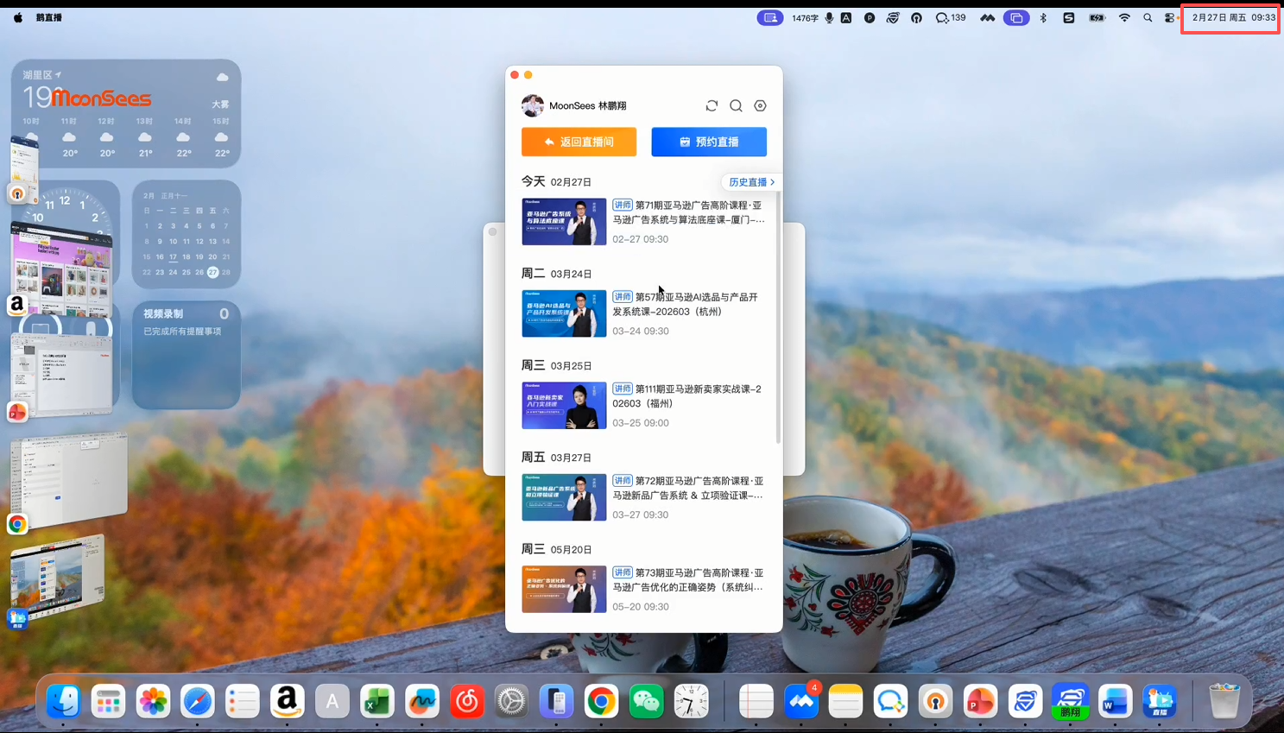1284x733 pixels.
Task: Open search with the magnifier icon in app
Action: [736, 105]
